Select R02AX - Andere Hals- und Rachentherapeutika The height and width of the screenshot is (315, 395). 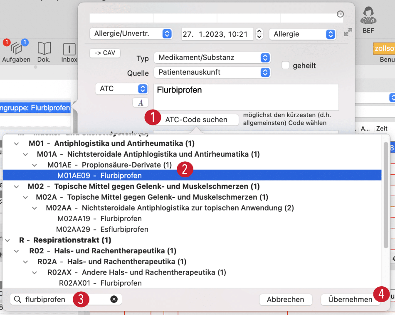click(192, 272)
